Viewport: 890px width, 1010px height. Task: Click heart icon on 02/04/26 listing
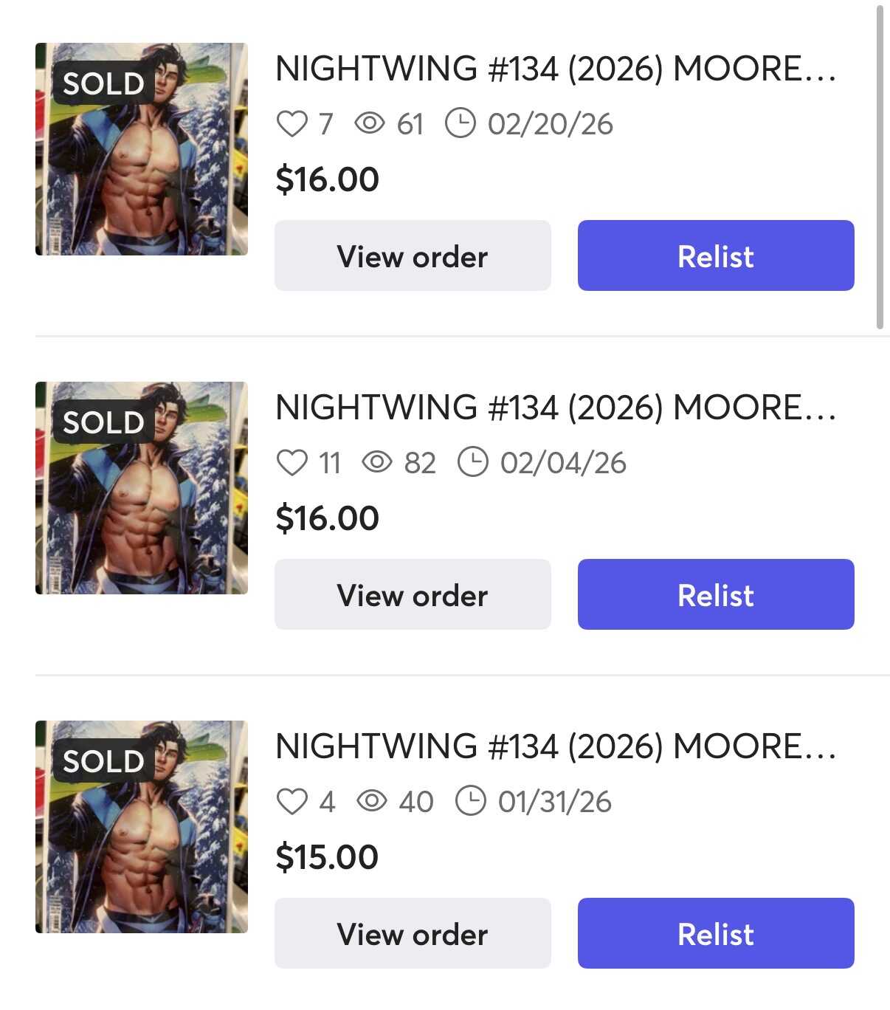click(x=292, y=463)
